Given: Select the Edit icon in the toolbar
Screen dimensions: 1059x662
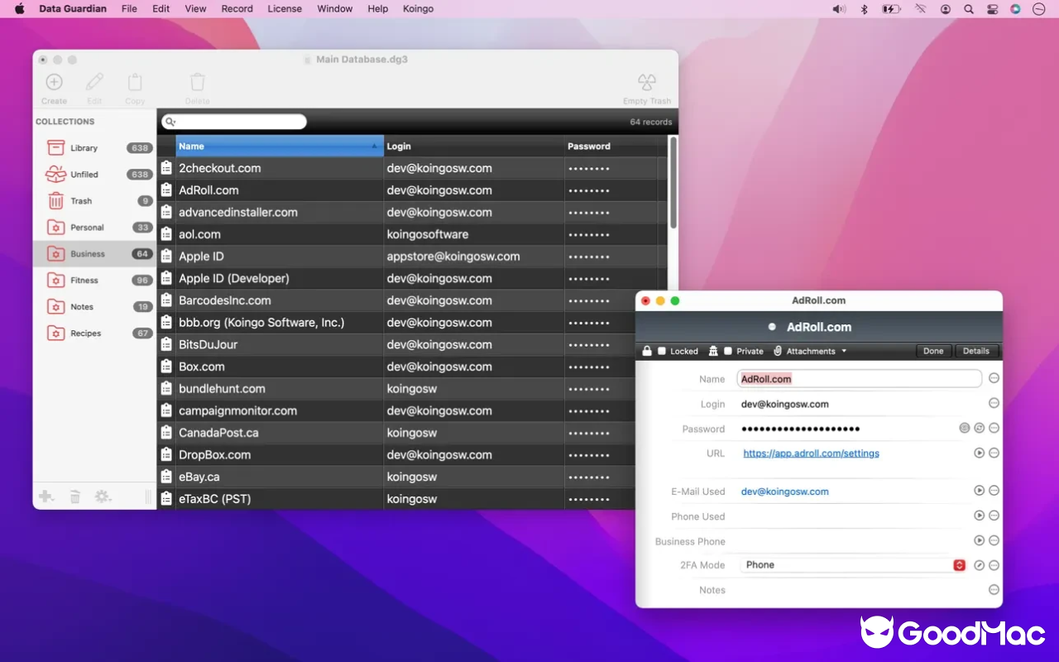Looking at the screenshot, I should [x=93, y=83].
